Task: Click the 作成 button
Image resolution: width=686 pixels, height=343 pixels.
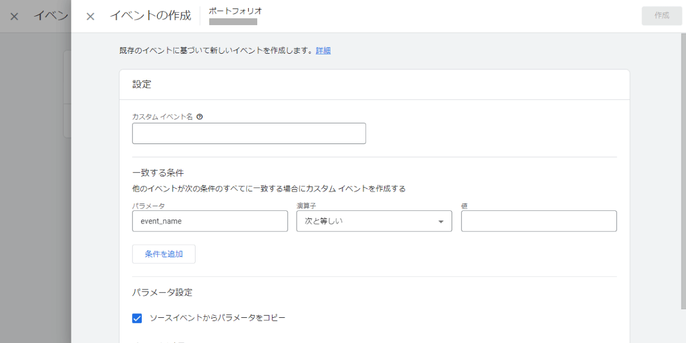Action: pos(661,16)
